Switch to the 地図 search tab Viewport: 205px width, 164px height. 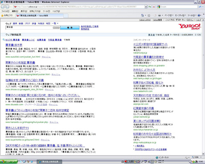[48, 24]
